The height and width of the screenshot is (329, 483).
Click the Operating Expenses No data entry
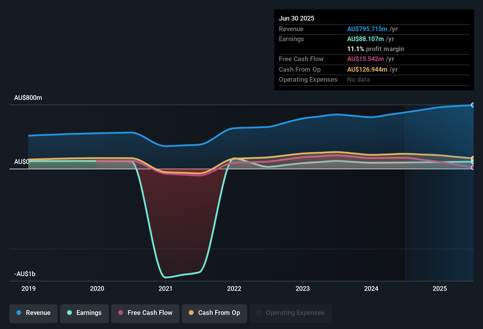point(358,79)
